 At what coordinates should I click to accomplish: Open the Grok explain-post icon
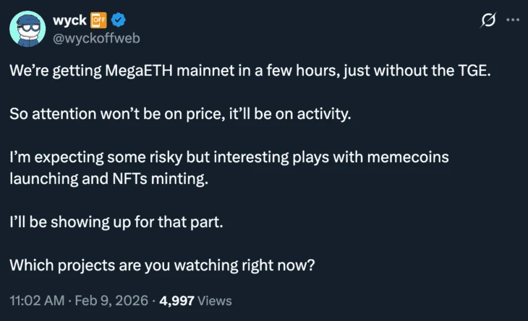[487, 20]
